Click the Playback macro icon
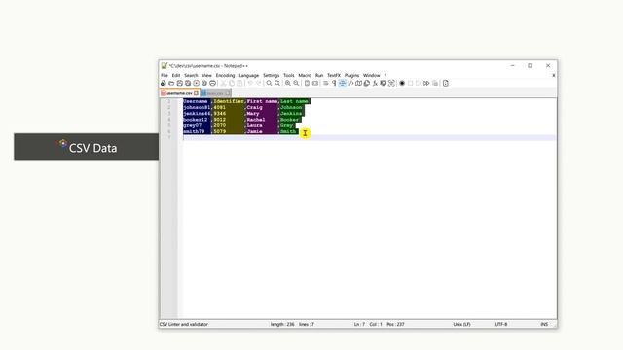The width and height of the screenshot is (623, 350). [x=419, y=83]
